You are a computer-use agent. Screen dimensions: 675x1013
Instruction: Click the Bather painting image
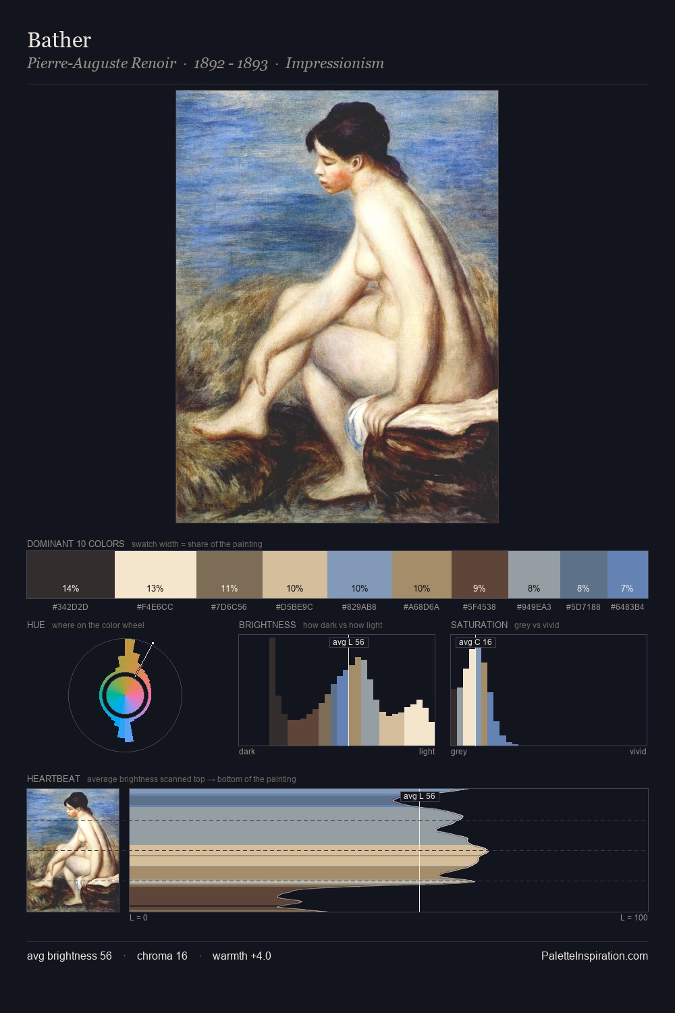[x=337, y=307]
